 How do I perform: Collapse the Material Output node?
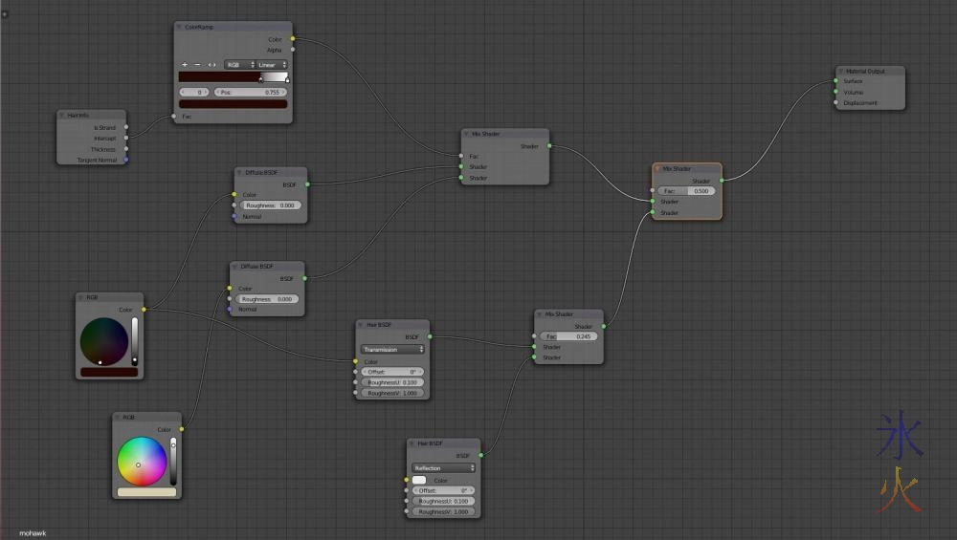pyautogui.click(x=838, y=71)
